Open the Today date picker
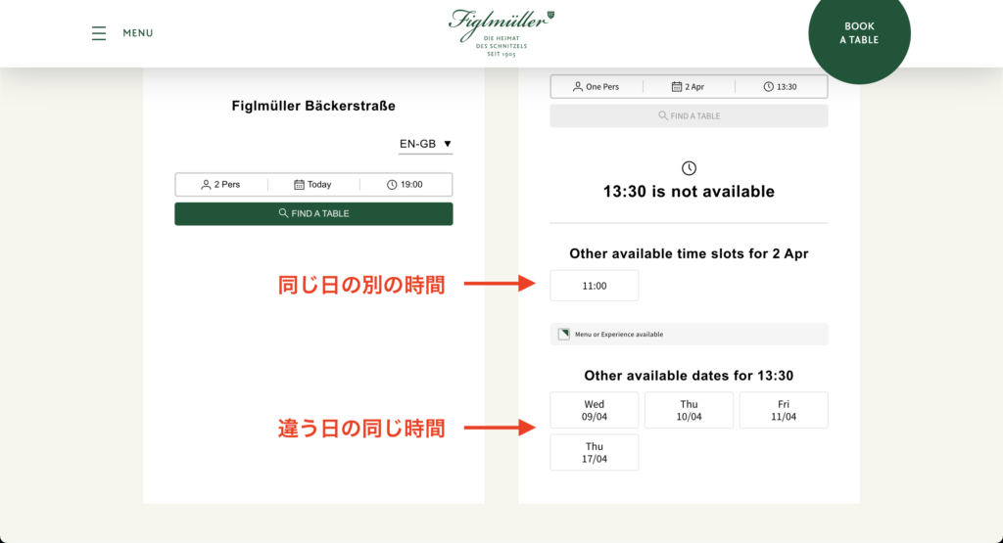1003x543 pixels. click(x=313, y=185)
